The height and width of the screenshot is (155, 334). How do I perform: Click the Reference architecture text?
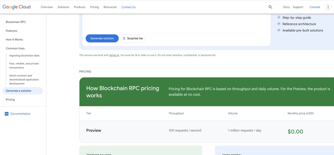pos(299,24)
